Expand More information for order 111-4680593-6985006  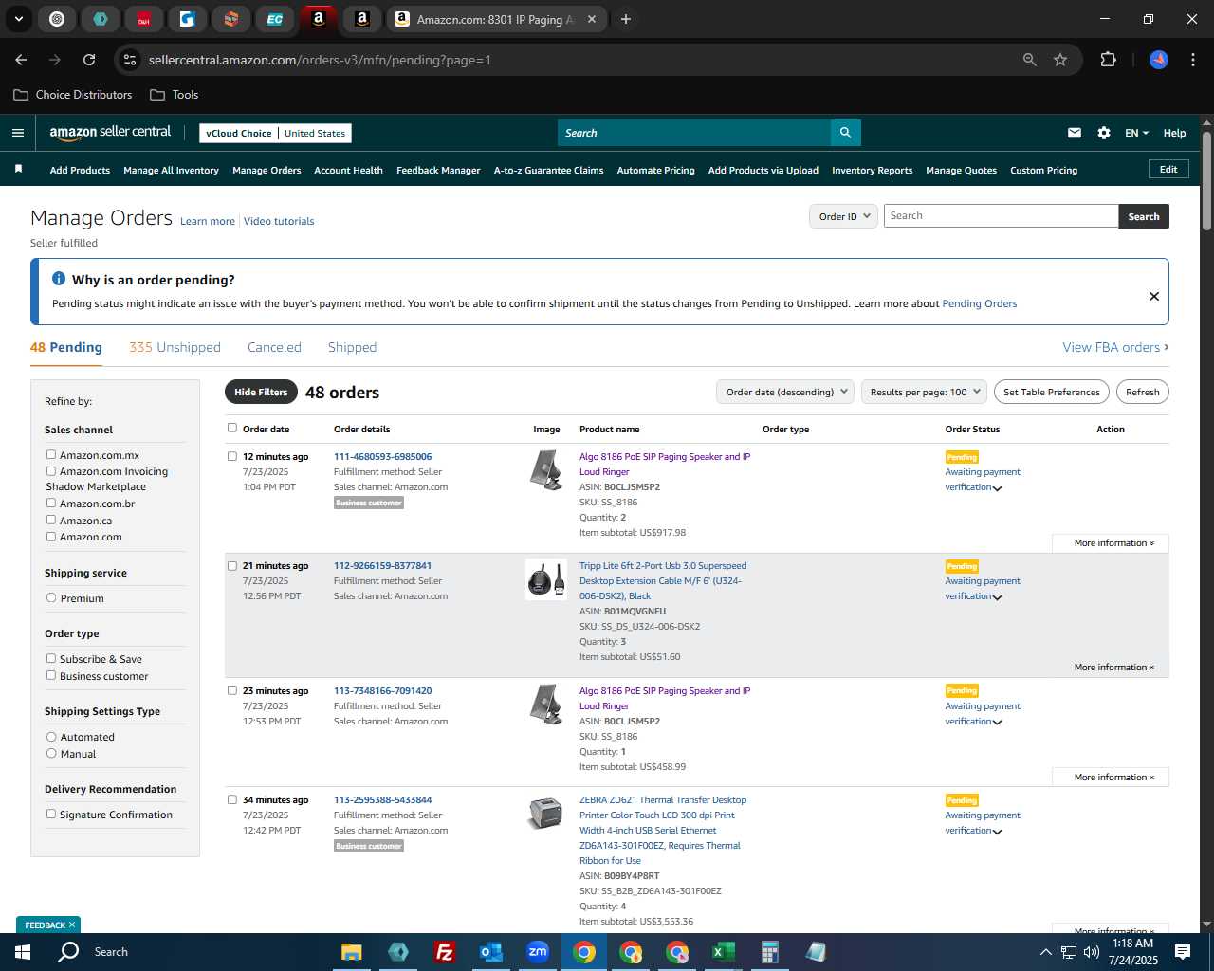pyautogui.click(x=1113, y=543)
